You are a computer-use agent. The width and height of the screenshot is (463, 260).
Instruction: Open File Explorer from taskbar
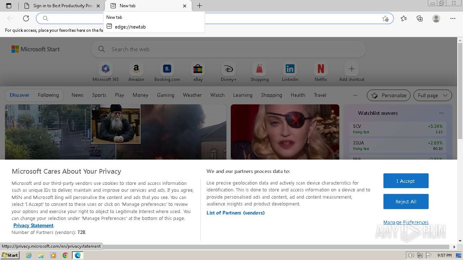(41, 255)
